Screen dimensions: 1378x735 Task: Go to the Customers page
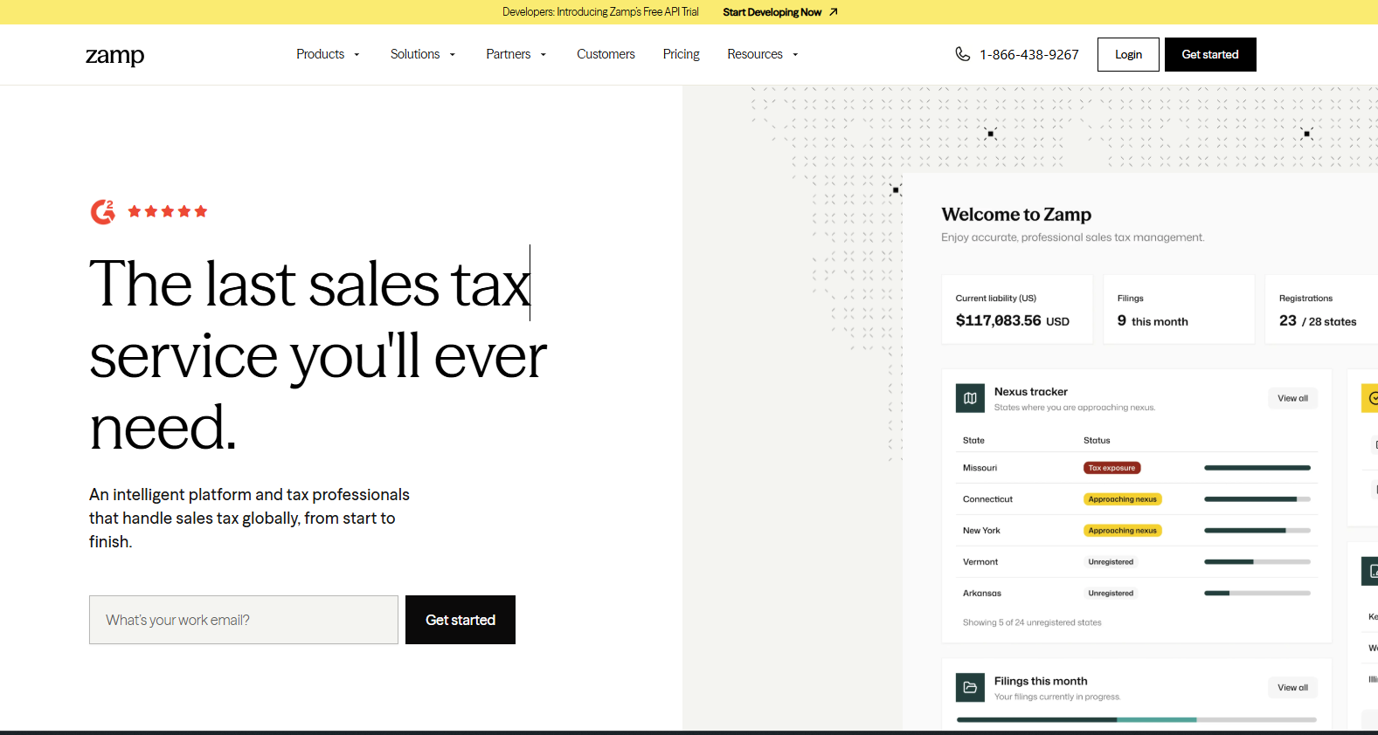606,54
